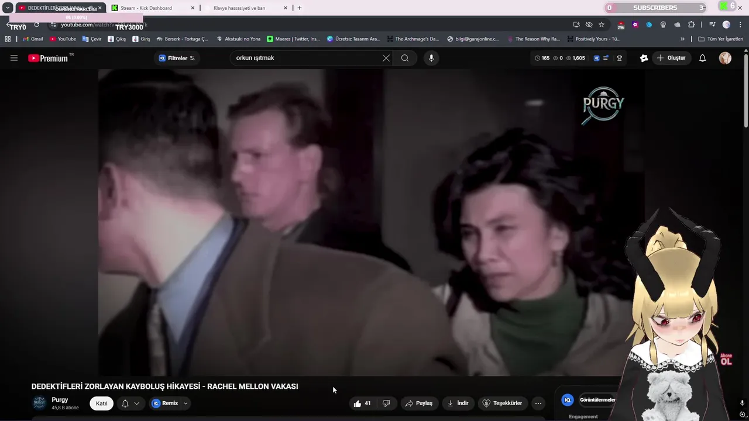Open the Ücretsiz Tasarım Ara bookmark
749x421 pixels.
(x=353, y=39)
